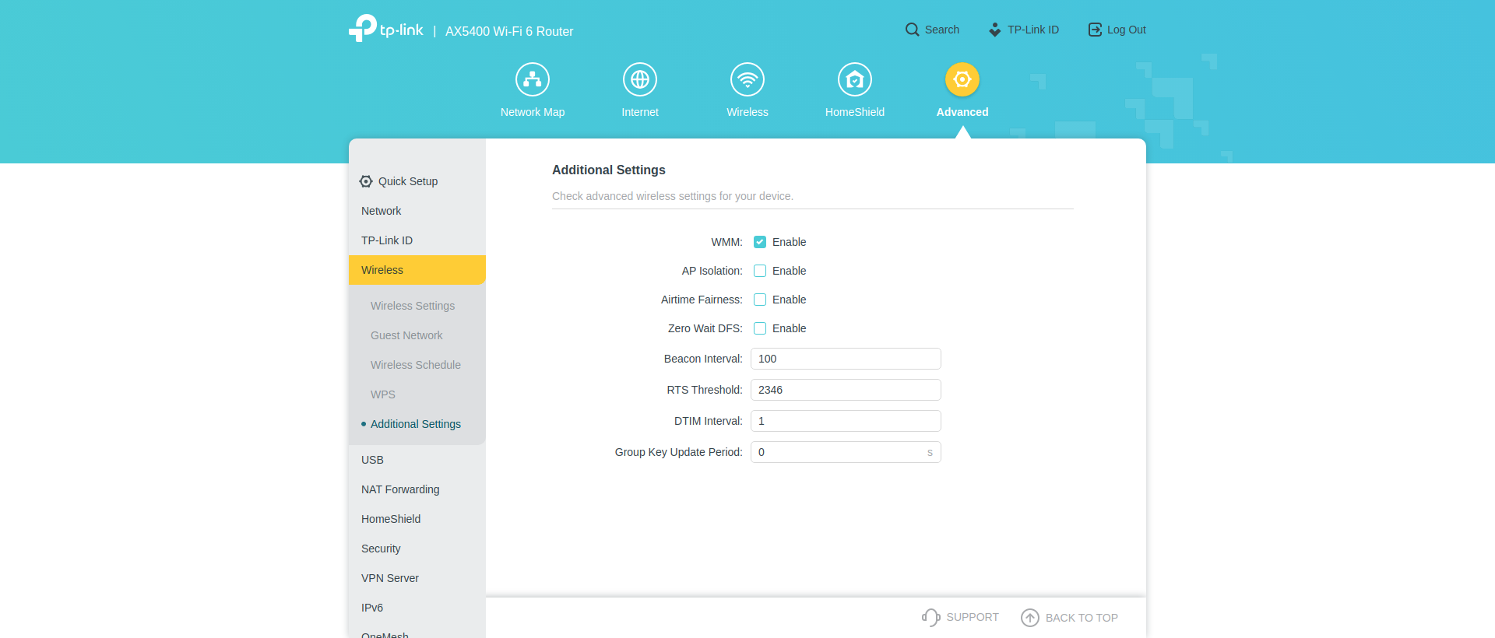The height and width of the screenshot is (638, 1495).
Task: Click the BACK TO TOP button
Action: 1070,618
